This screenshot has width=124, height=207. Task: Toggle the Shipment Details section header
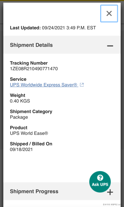tap(62, 45)
